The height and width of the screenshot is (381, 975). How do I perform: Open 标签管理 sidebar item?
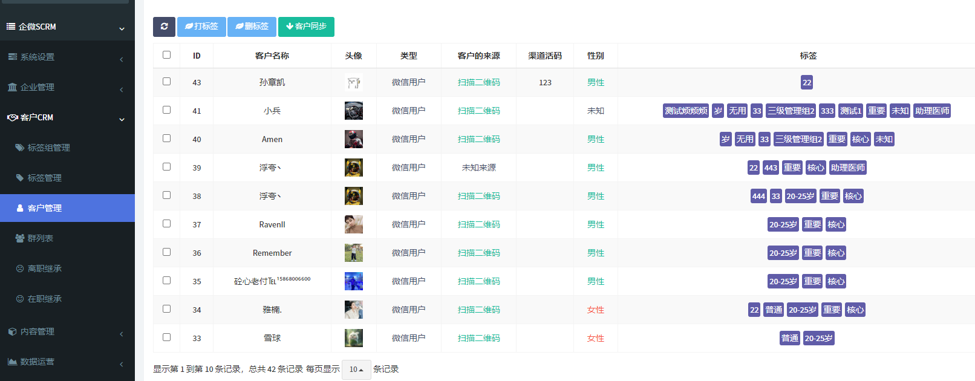44,178
